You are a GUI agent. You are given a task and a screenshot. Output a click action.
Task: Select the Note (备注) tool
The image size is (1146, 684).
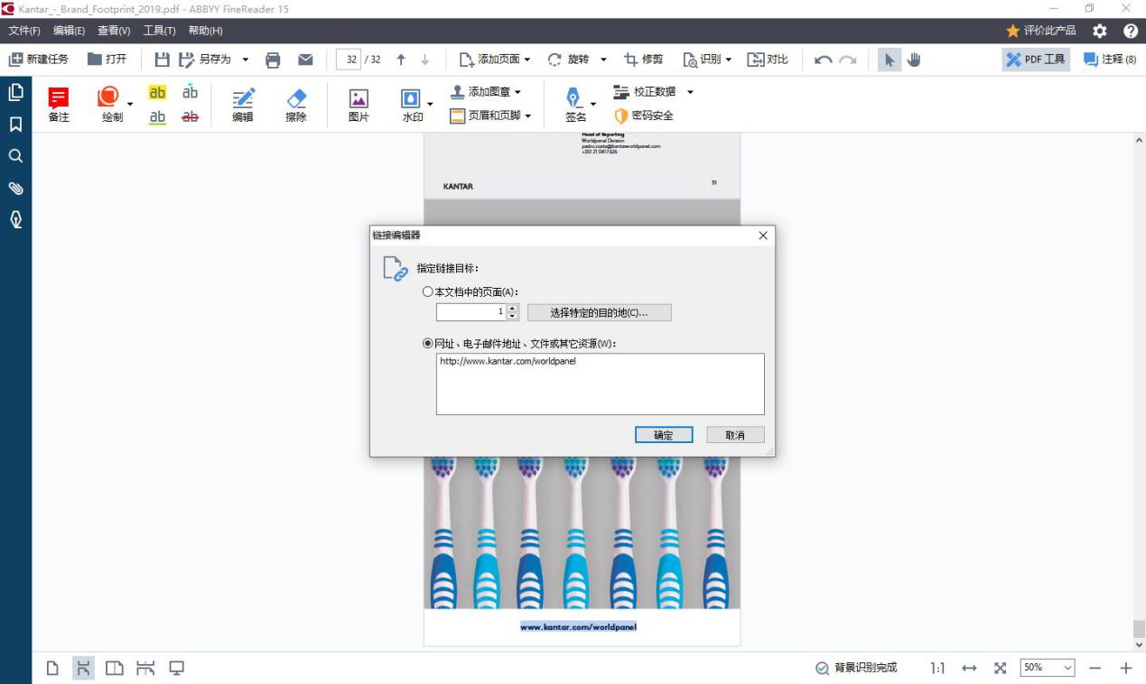59,105
